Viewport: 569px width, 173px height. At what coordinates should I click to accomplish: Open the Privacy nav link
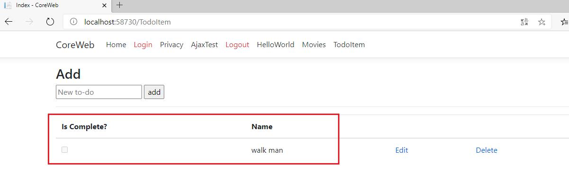pos(171,45)
